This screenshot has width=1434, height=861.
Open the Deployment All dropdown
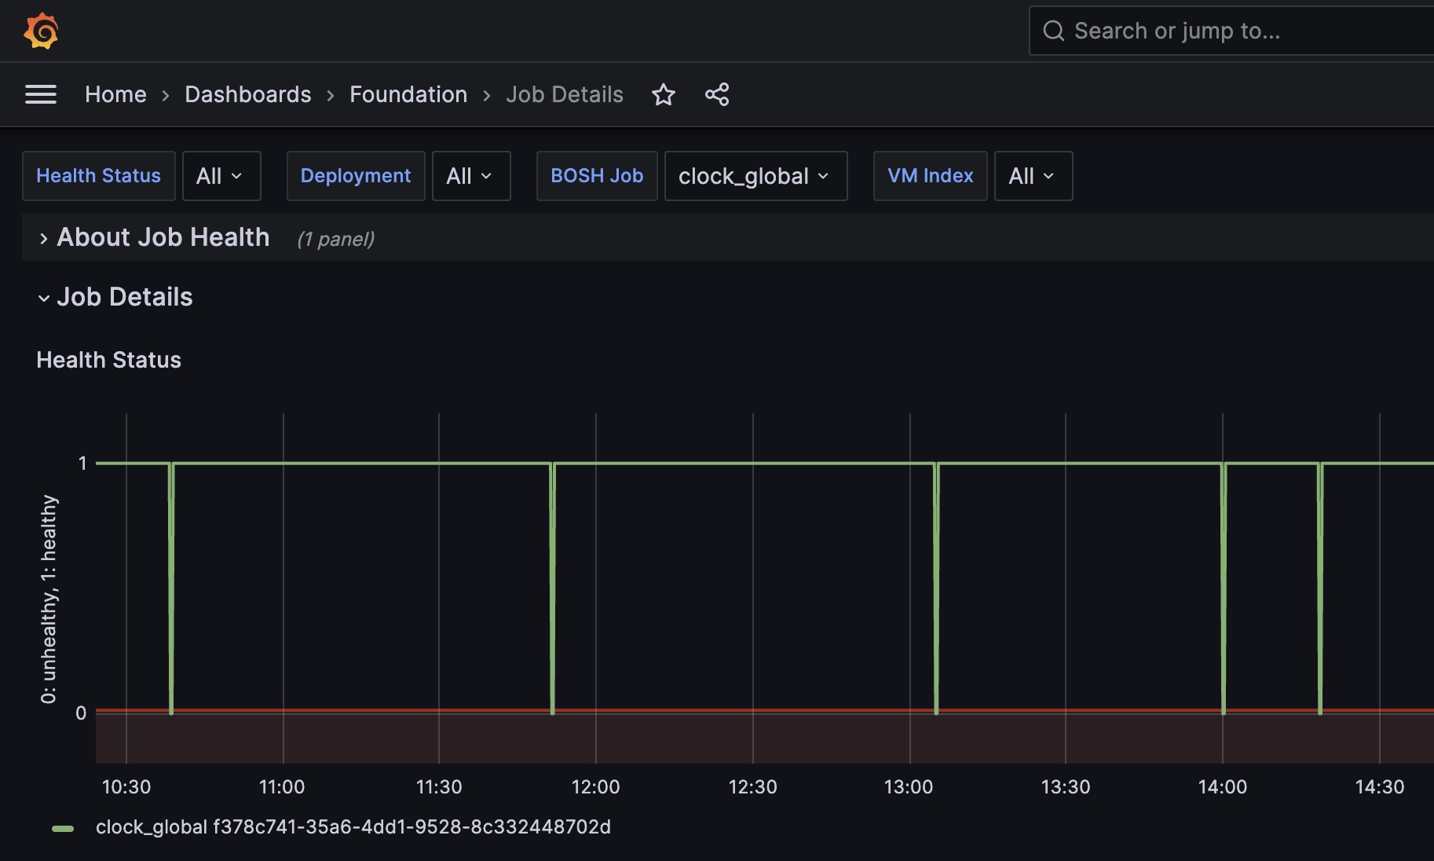click(x=470, y=176)
